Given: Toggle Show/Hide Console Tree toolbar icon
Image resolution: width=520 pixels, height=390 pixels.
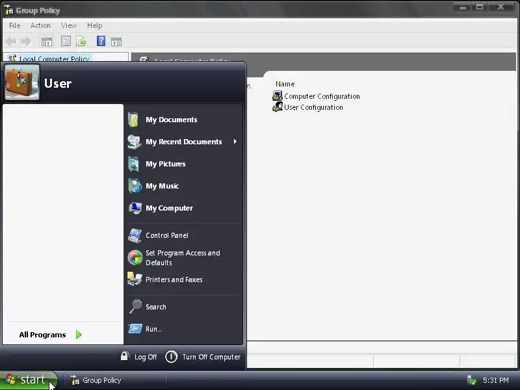Looking at the screenshot, I should point(47,42).
